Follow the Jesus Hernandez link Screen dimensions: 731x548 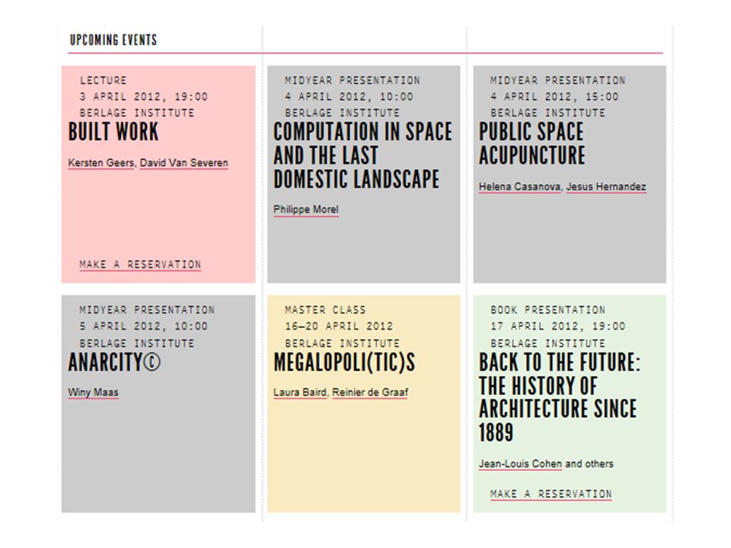click(606, 187)
